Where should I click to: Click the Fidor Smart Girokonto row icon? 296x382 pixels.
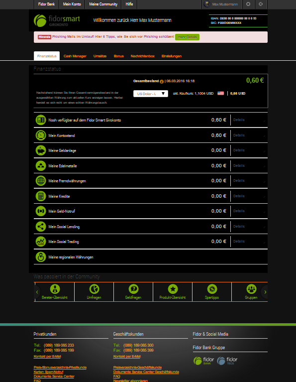[x=41, y=120]
